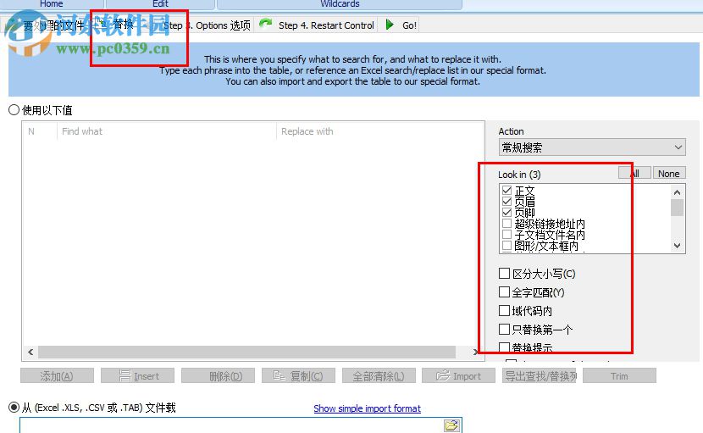Click the Trim button
This screenshot has width=703, height=433.
tap(620, 376)
